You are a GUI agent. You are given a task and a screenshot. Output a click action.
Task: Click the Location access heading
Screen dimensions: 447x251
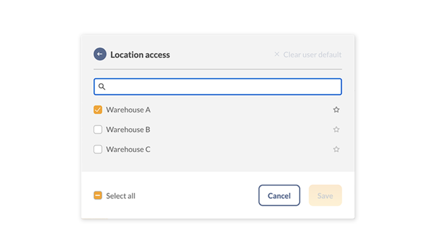pos(140,54)
